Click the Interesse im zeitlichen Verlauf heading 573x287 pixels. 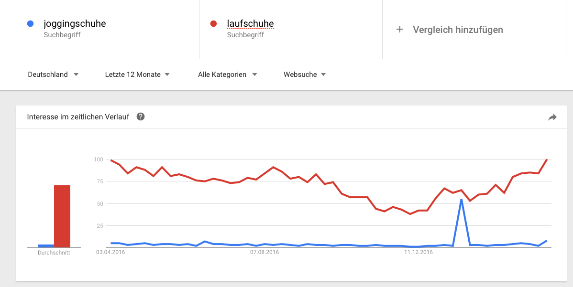pyautogui.click(x=78, y=117)
